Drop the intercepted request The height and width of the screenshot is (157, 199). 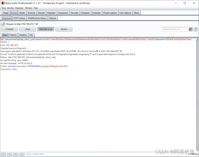[28, 29]
